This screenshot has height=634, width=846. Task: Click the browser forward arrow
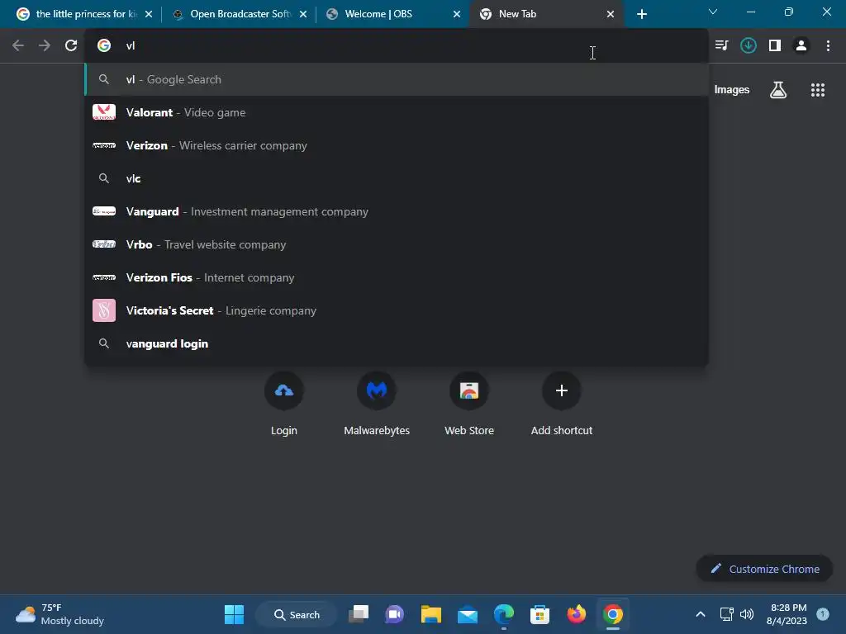click(45, 46)
